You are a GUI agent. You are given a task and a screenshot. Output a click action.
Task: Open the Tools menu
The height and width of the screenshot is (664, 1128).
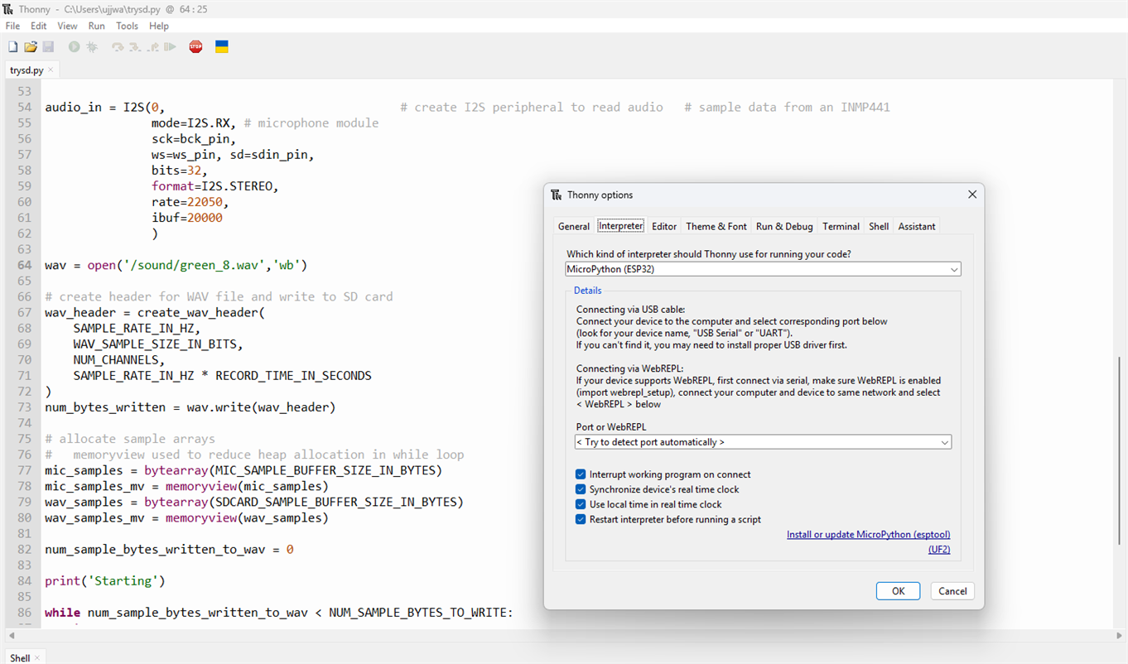pyautogui.click(x=127, y=26)
